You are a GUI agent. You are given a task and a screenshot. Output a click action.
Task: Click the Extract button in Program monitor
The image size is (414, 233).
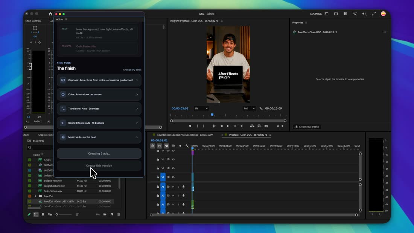tap(259, 126)
